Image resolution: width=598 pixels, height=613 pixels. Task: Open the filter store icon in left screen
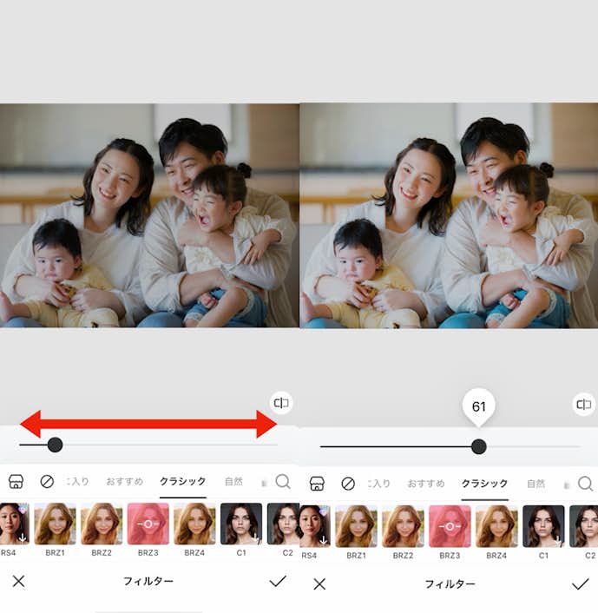[x=16, y=482]
